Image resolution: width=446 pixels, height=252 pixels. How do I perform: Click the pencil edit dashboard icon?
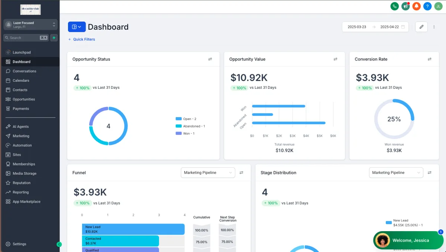coord(421,27)
